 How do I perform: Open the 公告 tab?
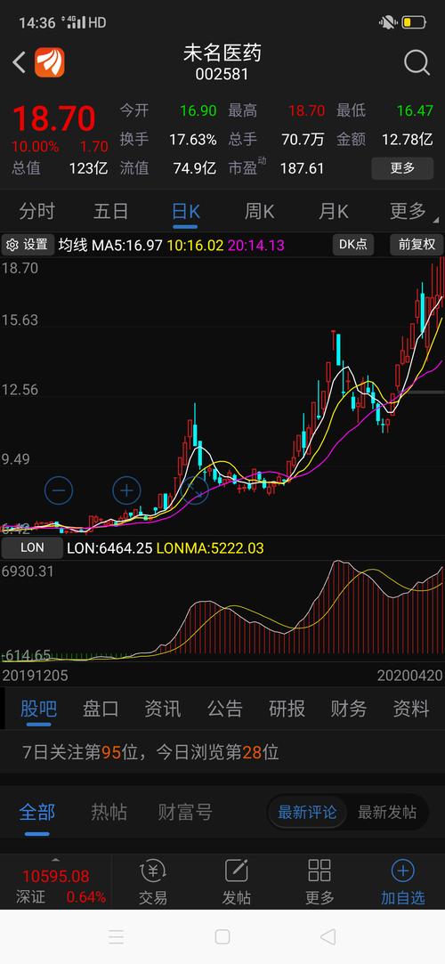[225, 709]
